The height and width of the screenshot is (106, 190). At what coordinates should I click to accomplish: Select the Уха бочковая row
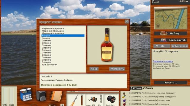pyautogui.click(x=63, y=65)
